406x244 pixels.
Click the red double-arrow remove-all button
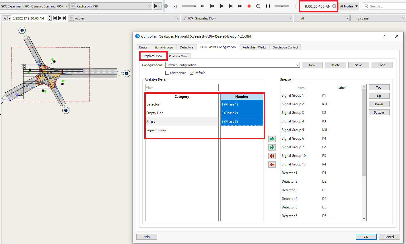(x=272, y=156)
